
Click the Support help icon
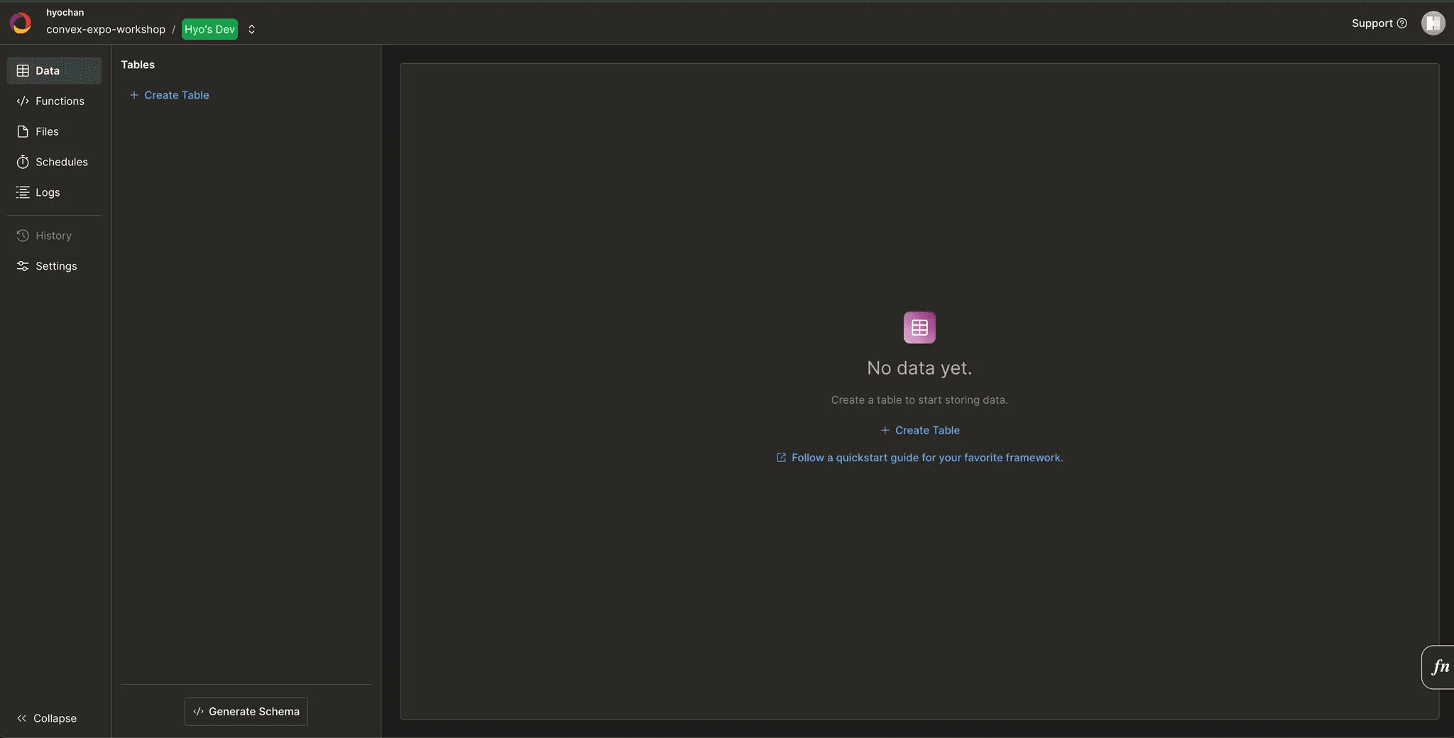tap(1401, 23)
